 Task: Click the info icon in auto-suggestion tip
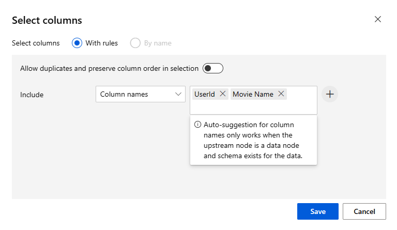(197, 125)
